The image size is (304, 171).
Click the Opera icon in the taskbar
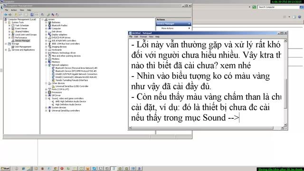(x=62, y=169)
